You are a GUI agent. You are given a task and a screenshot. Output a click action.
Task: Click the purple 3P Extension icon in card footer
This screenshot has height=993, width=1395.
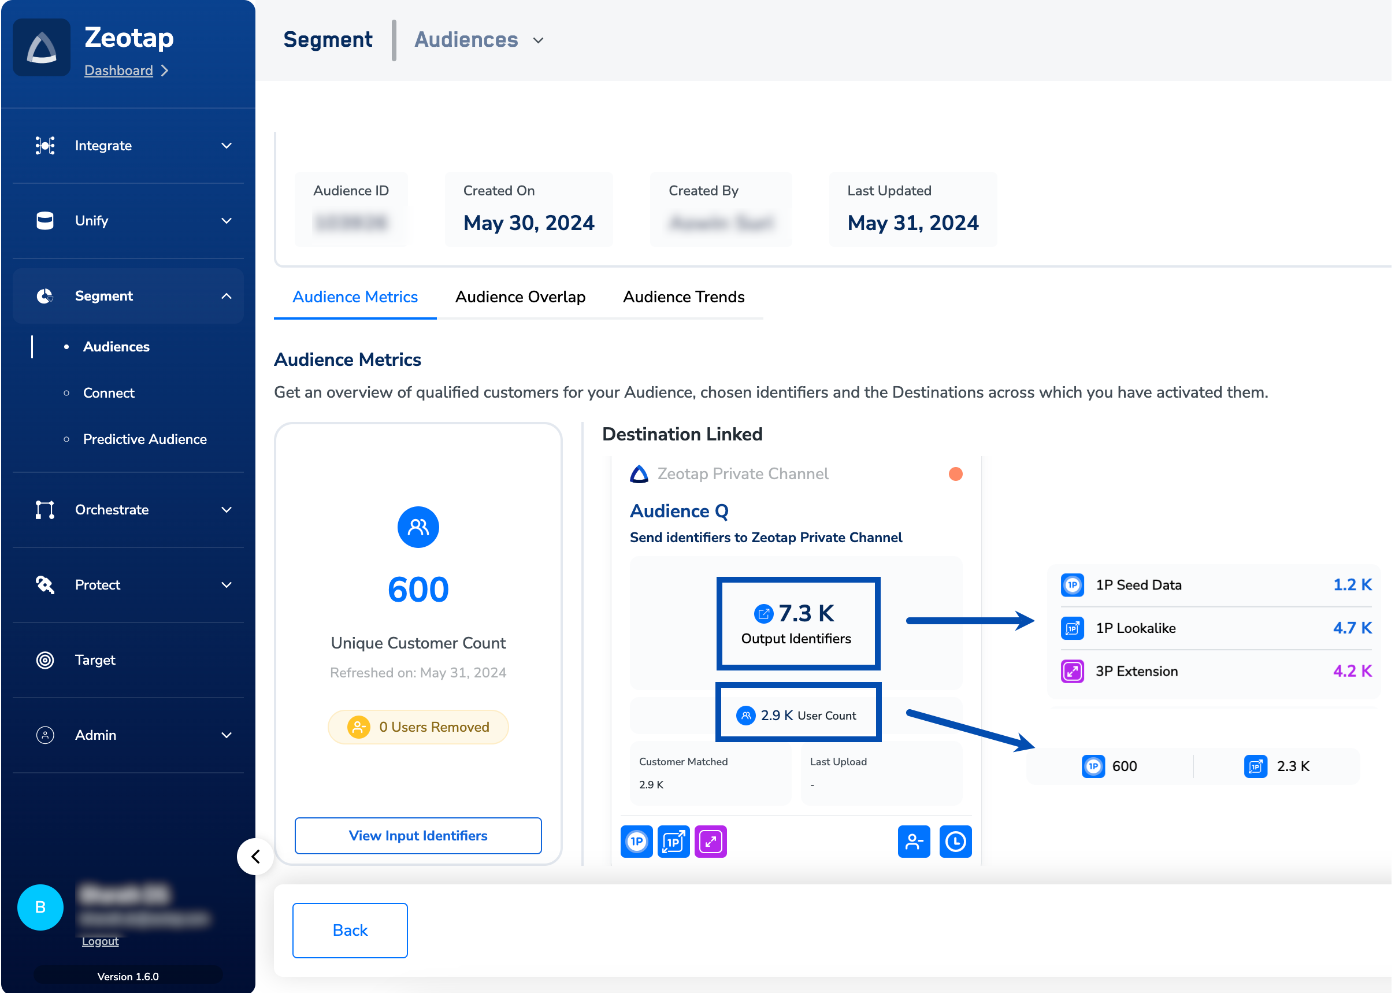710,842
